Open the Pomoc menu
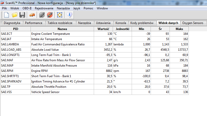 (x=88, y=8)
